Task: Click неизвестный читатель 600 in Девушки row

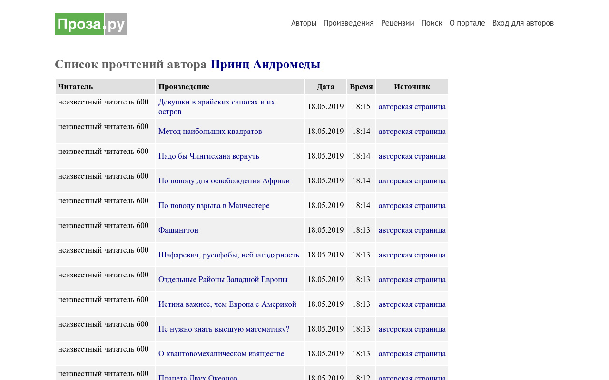Action: [103, 102]
